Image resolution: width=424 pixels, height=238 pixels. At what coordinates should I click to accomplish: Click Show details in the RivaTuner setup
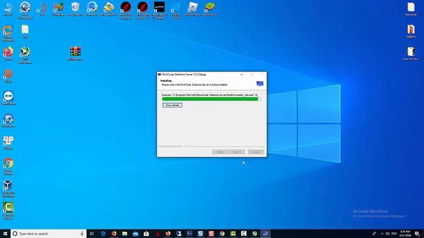[172, 105]
